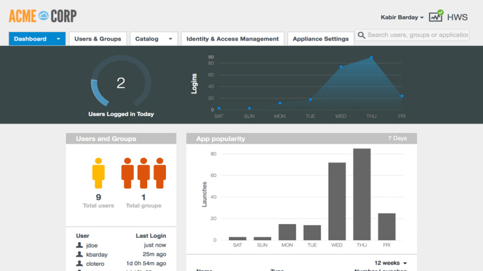The width and height of the screenshot is (483, 271).
Task: Open the Kabir Barday account menu
Action: click(402, 17)
